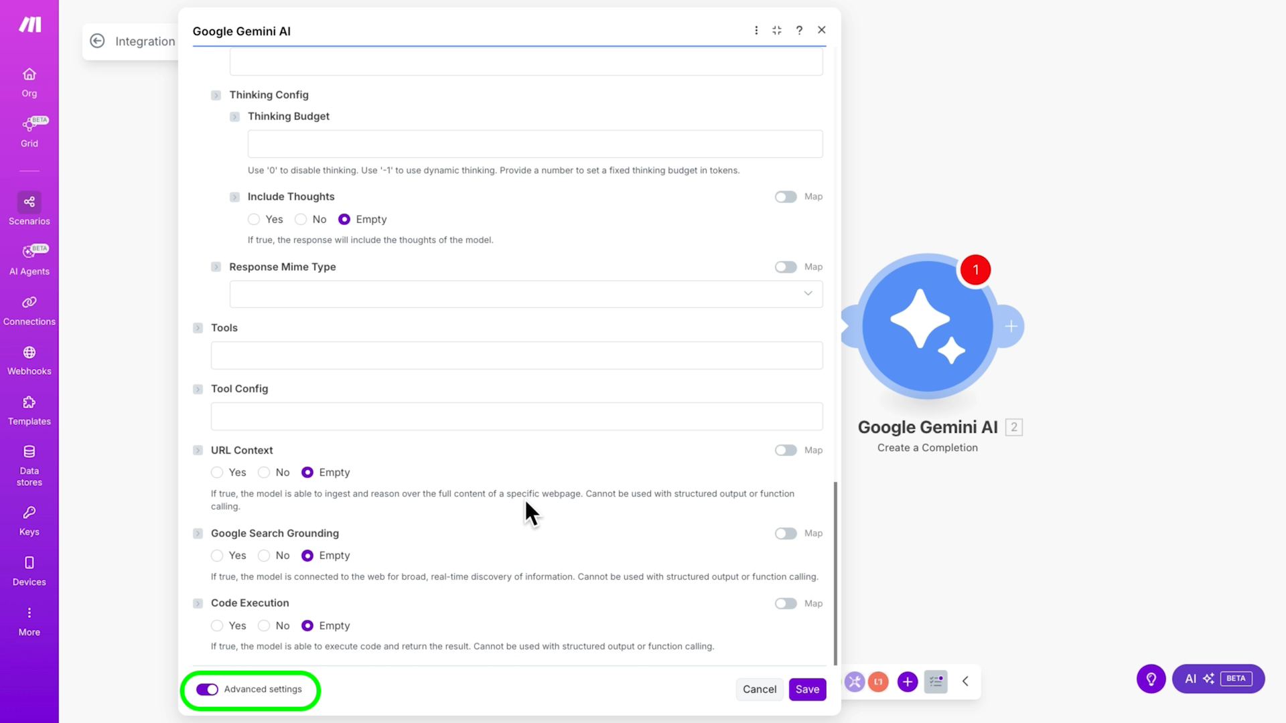Expand Tools info arrow
The width and height of the screenshot is (1286, 723).
click(x=198, y=328)
